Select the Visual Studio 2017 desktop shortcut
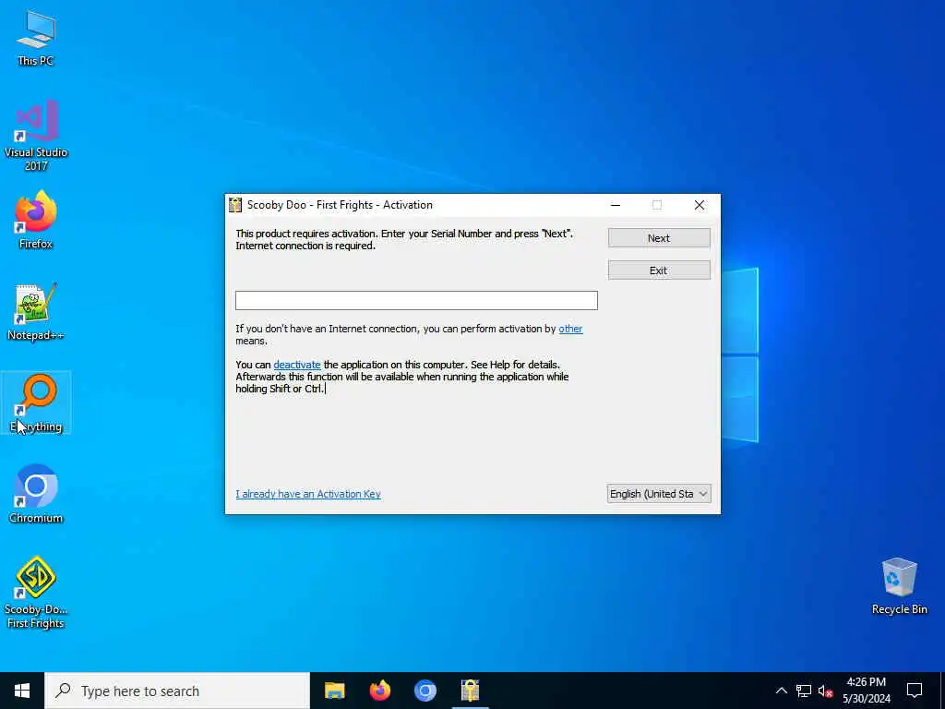 pyautogui.click(x=36, y=136)
